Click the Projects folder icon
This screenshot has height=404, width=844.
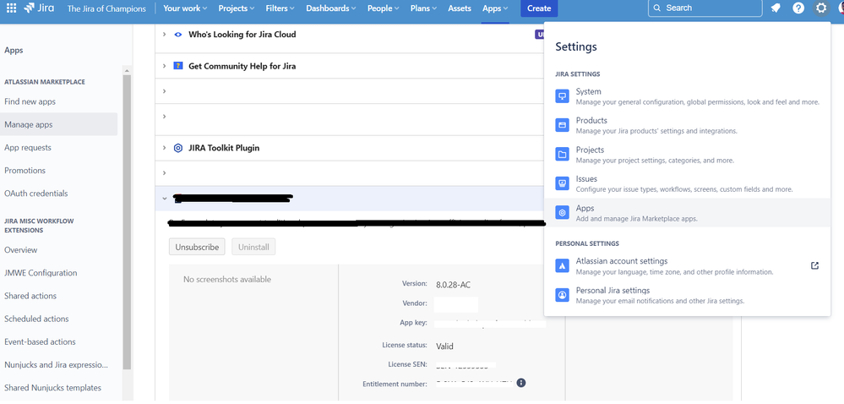pyautogui.click(x=562, y=155)
